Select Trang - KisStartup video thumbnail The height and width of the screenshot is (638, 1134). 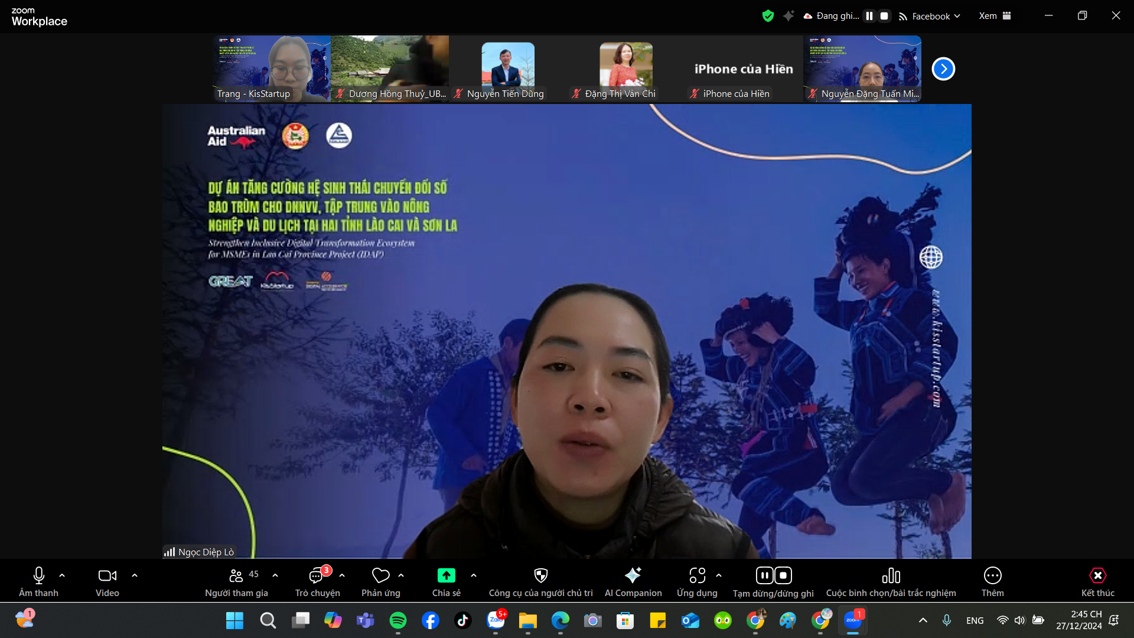point(272,69)
